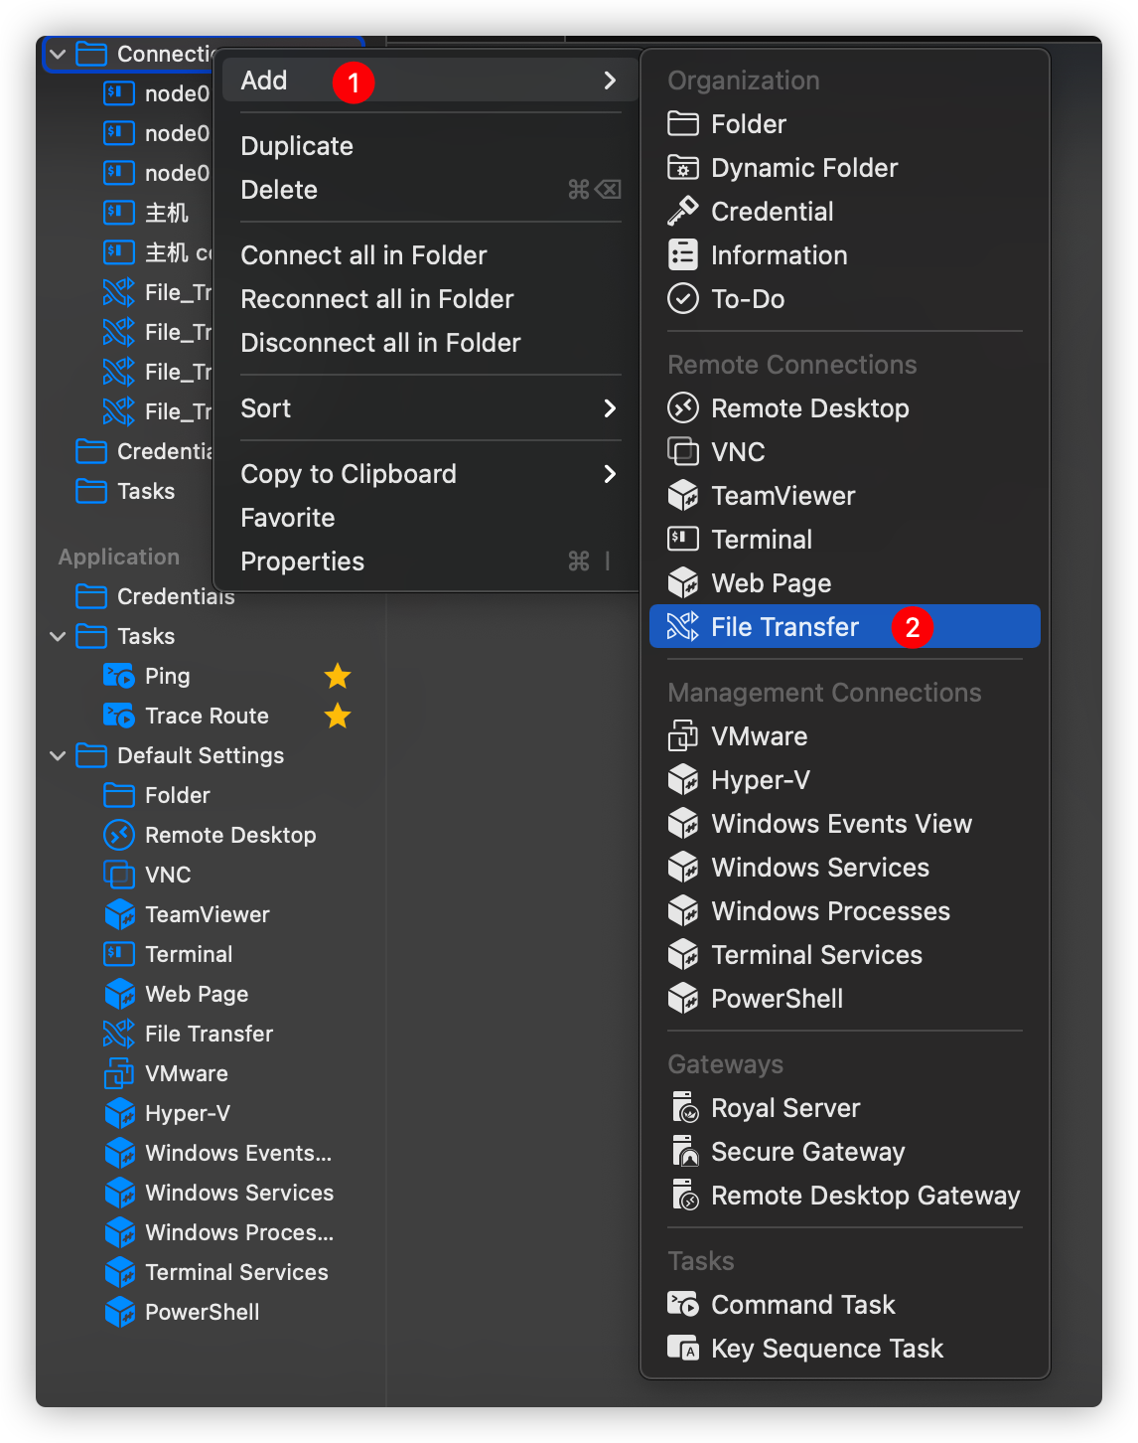This screenshot has height=1443, width=1138.
Task: Select Hyper-V under Default Settings
Action: point(188,1113)
